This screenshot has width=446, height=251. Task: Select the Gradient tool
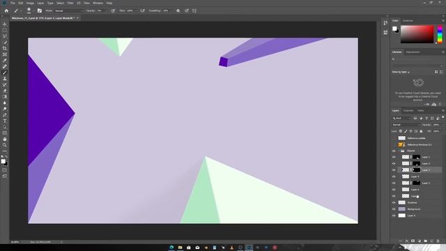point(5,97)
